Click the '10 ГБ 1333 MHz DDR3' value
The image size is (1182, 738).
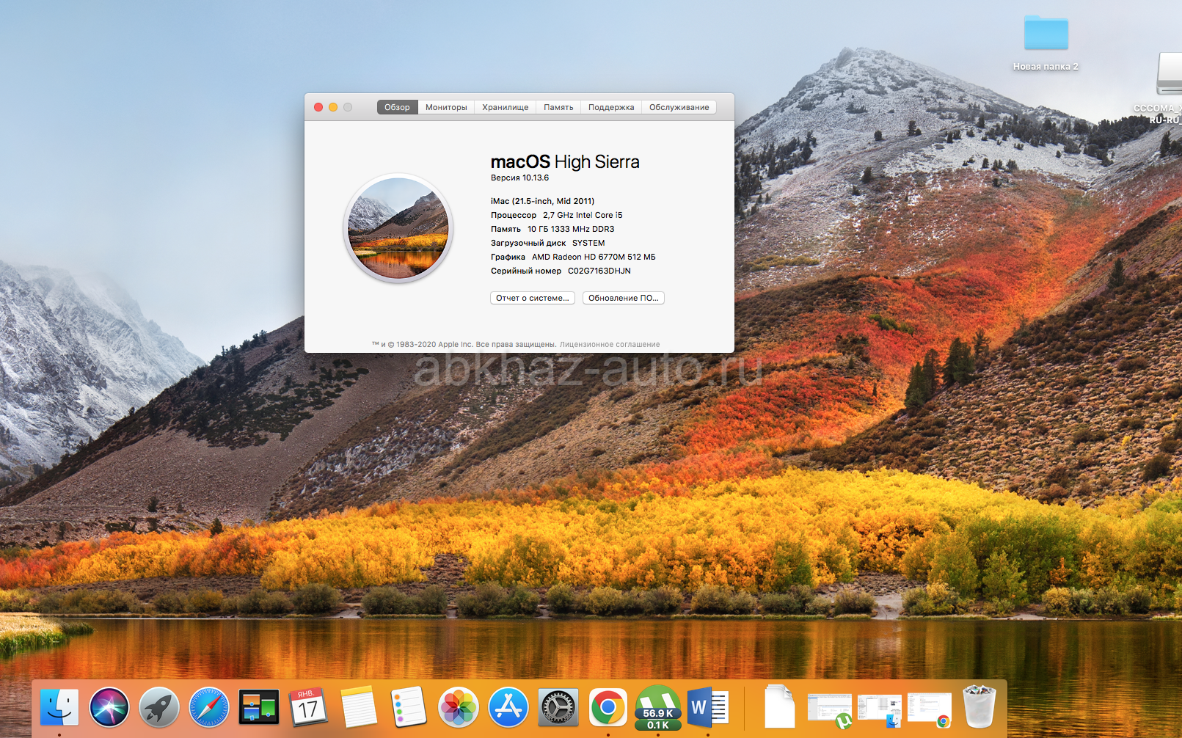point(571,229)
